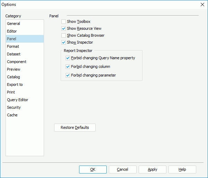Select the General category
The height and width of the screenshot is (178, 208).
point(25,24)
